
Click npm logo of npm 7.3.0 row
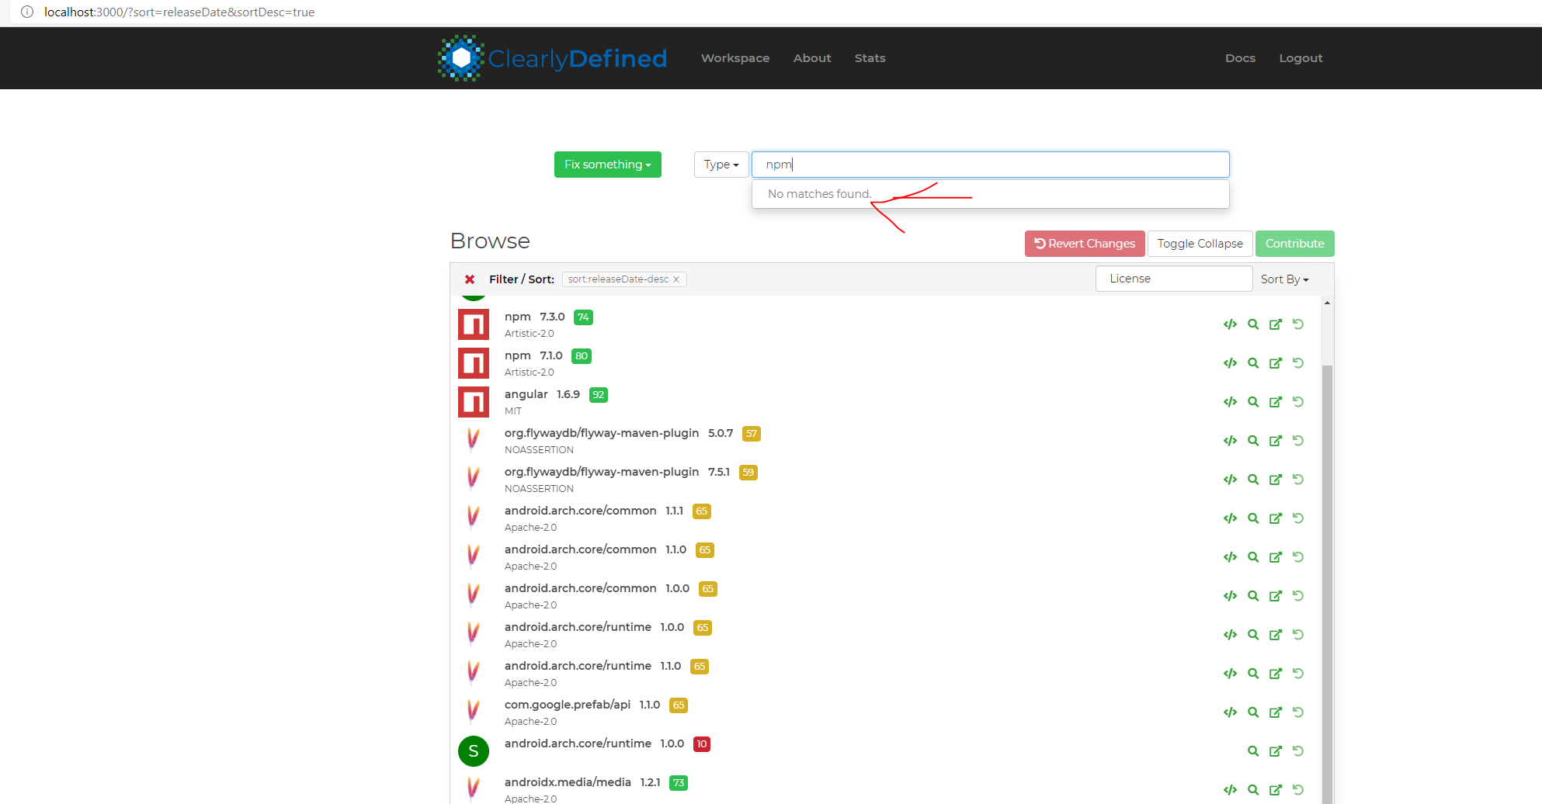[x=474, y=324]
